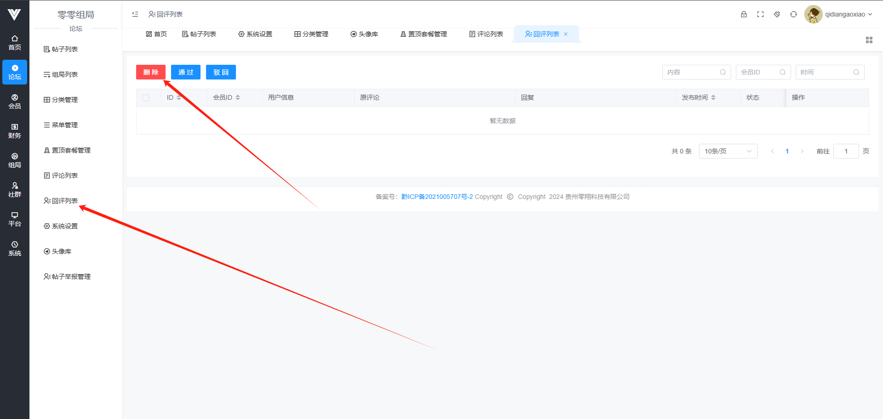The width and height of the screenshot is (883, 419).
Task: Close the 回评列表 tab
Action: pyautogui.click(x=566, y=34)
